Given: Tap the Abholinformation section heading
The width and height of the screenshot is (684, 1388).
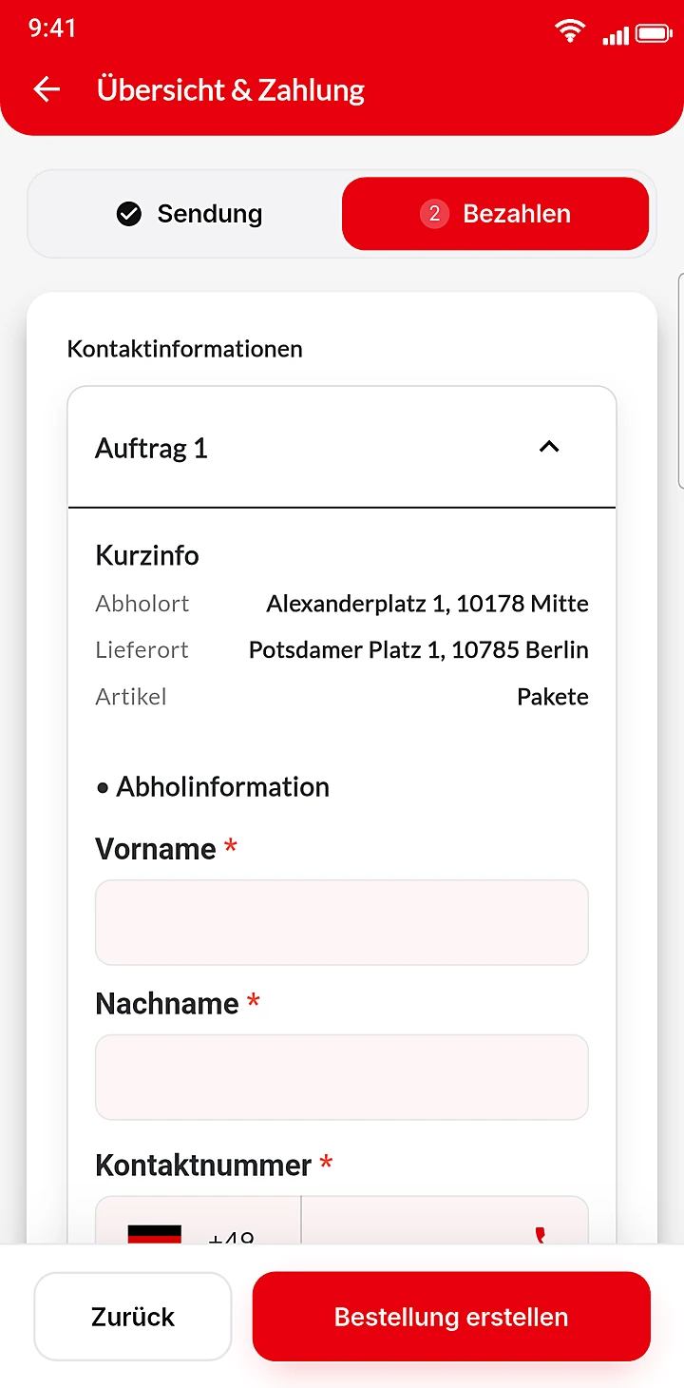Looking at the screenshot, I should (x=222, y=787).
